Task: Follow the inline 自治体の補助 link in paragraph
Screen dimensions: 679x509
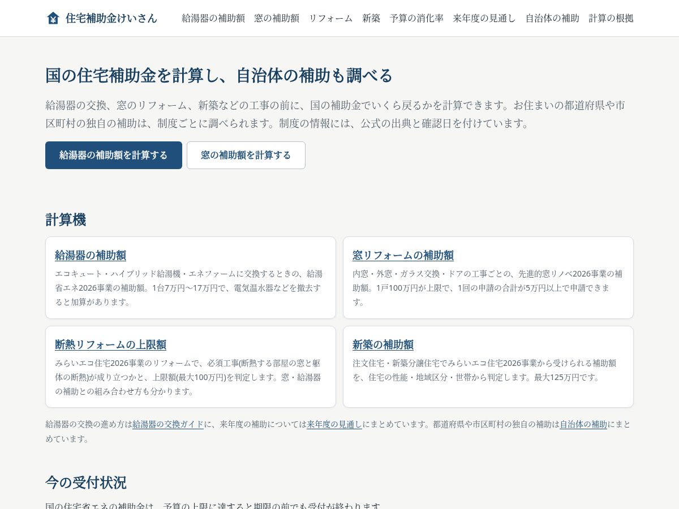Action: point(583,424)
